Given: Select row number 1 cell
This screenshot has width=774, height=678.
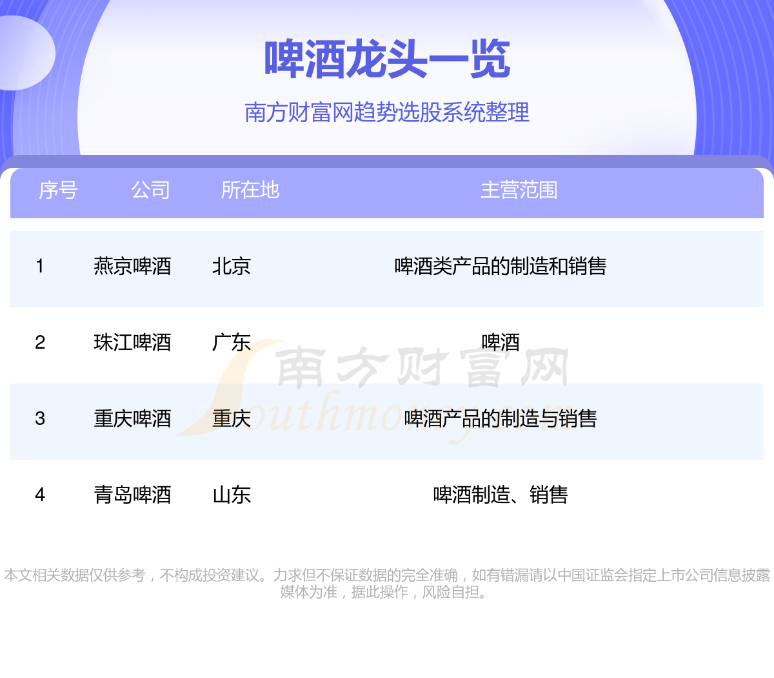Looking at the screenshot, I should click(40, 266).
